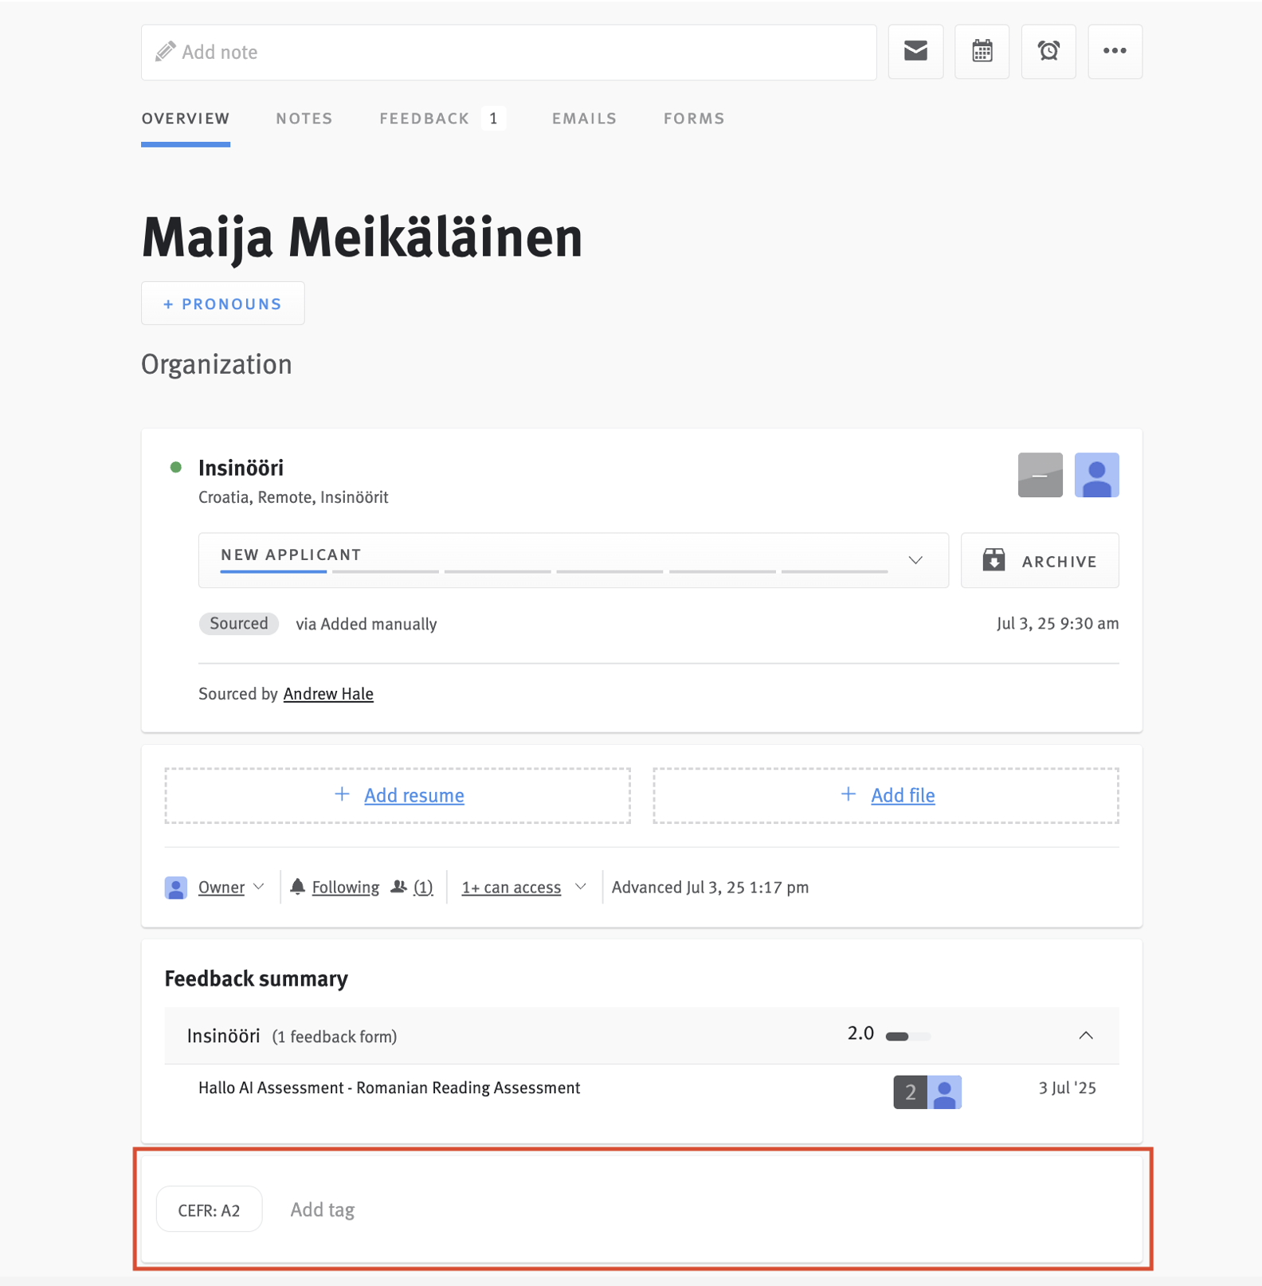This screenshot has height=1286, width=1262.
Task: Collapse the Insinööri feedback summary
Action: (x=1085, y=1035)
